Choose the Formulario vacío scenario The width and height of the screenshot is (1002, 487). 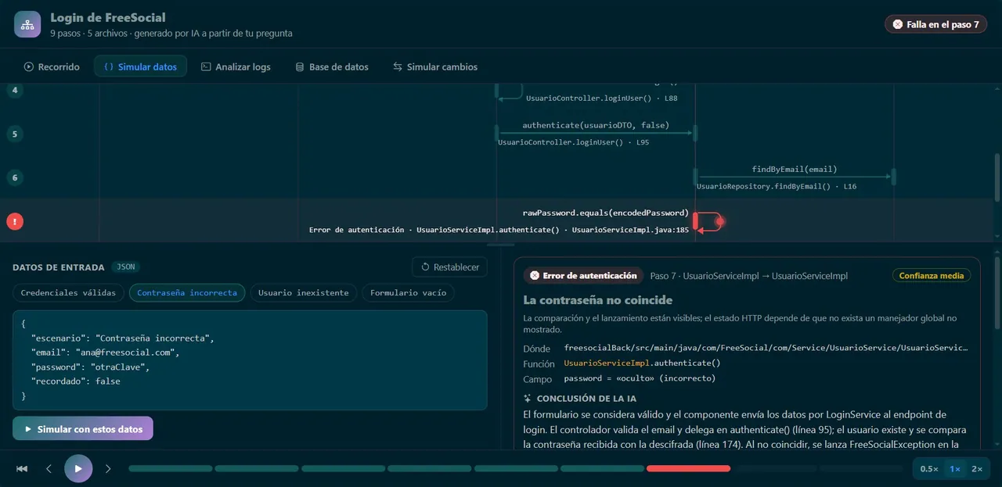click(x=408, y=292)
